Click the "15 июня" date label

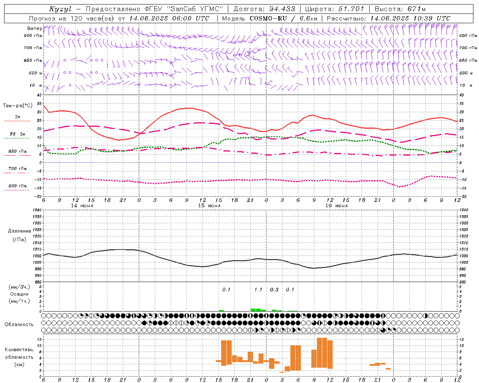(209, 206)
